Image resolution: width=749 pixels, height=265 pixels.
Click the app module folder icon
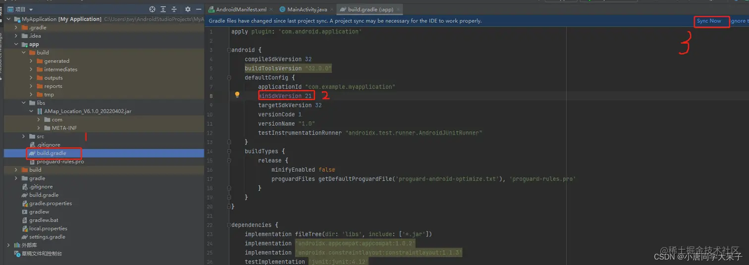click(x=25, y=45)
